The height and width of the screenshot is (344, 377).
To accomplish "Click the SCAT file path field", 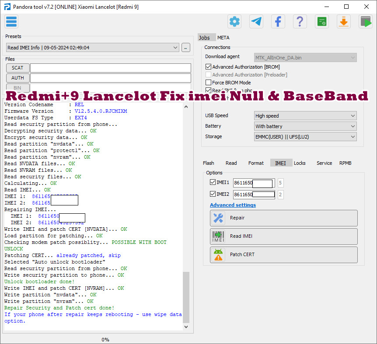I will pos(111,68).
